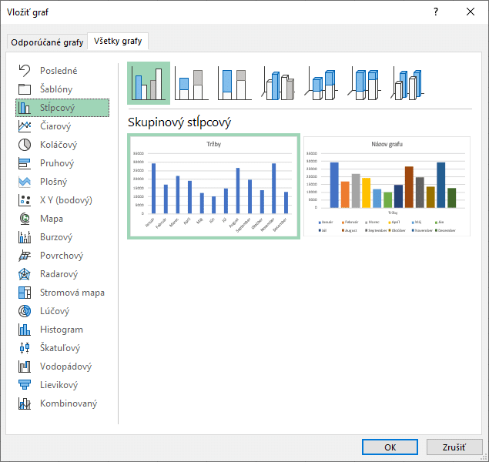Select the Vodopádový waterfall category
Image resolution: width=489 pixels, height=462 pixels.
tap(62, 367)
